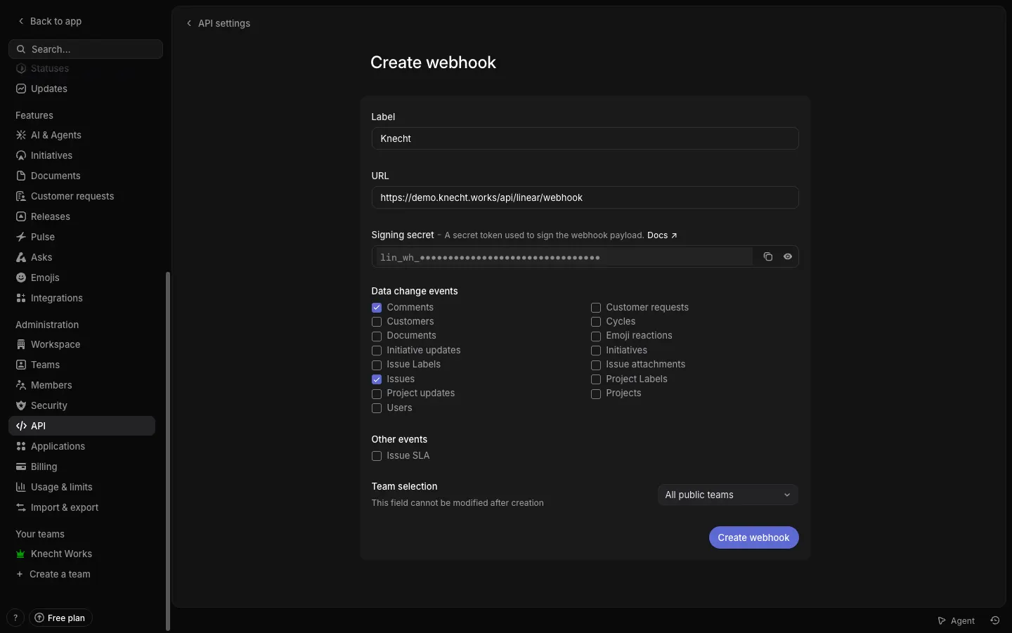Viewport: 1012px width, 633px height.
Task: Click the webhook Label input field
Action: click(585, 138)
